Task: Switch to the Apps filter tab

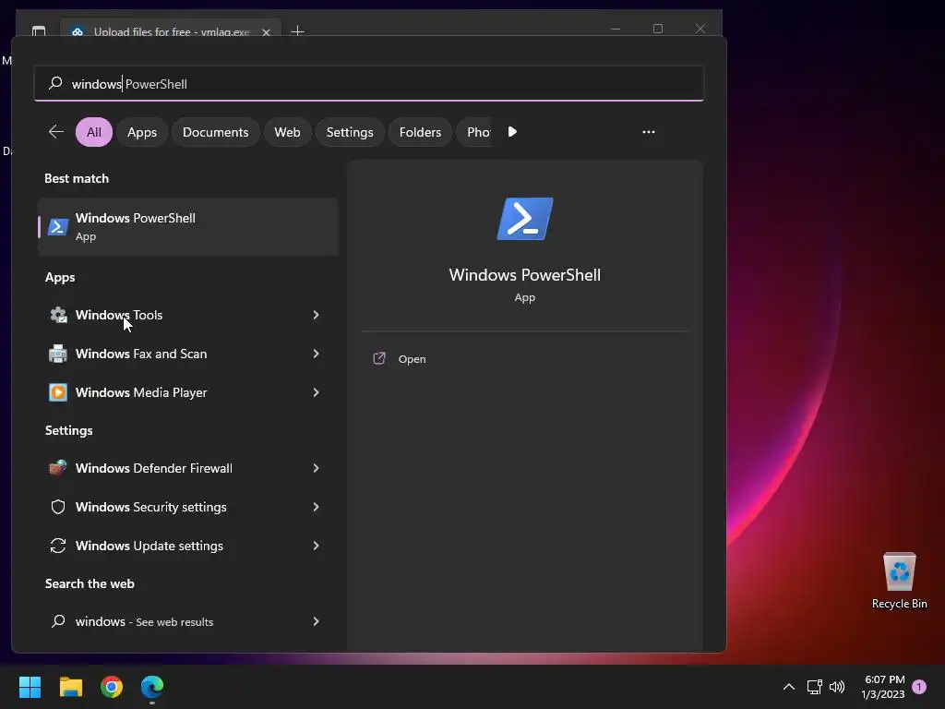Action: pos(142,132)
